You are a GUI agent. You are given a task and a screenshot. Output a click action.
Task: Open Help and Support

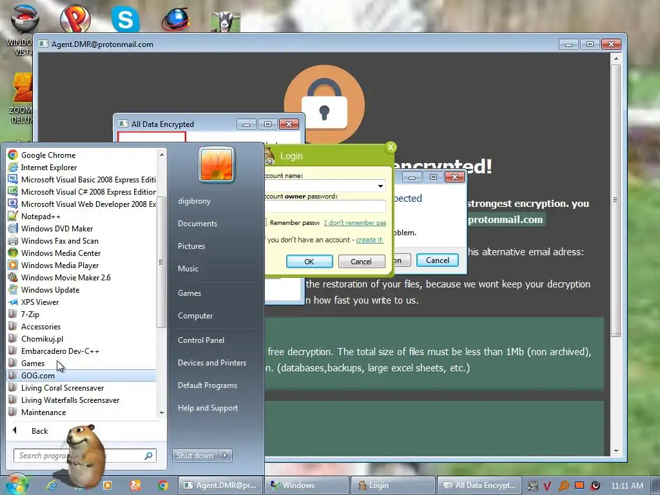(208, 408)
